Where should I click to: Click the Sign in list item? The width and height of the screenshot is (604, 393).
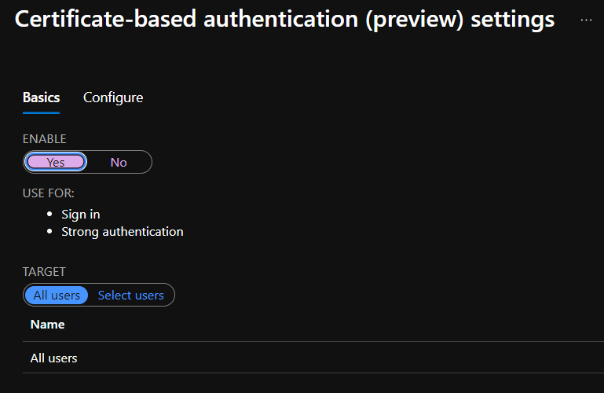(81, 214)
